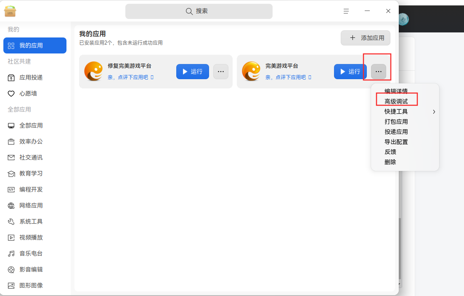464x296 pixels.
Task: Choose 反馈 from the context menu
Action: click(390, 152)
